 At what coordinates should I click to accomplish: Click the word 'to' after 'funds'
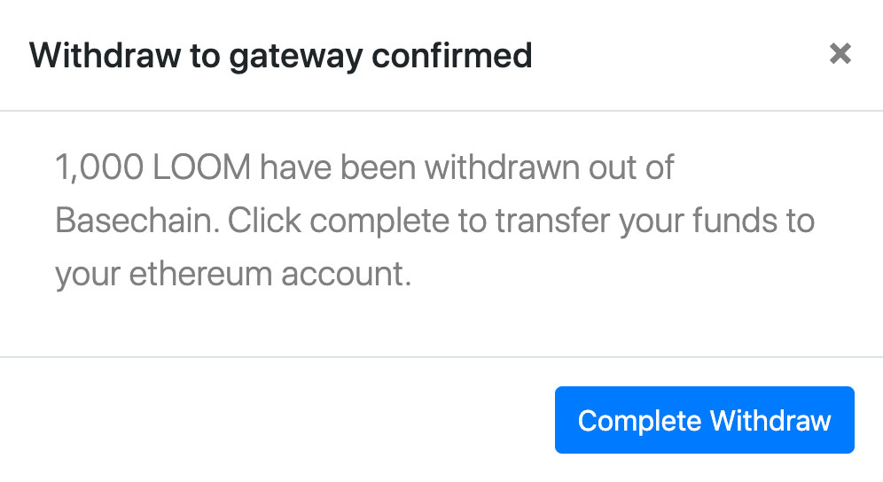click(x=797, y=221)
